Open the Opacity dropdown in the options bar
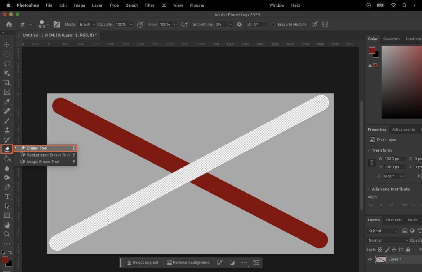Screen dimensions: 422x272 coord(131,24)
